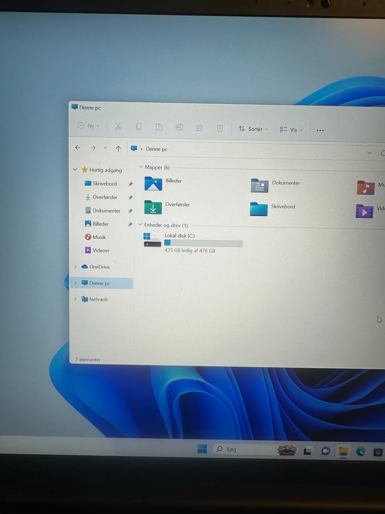Go back with the left arrow
Screen dimensions: 385x514
click(x=78, y=147)
